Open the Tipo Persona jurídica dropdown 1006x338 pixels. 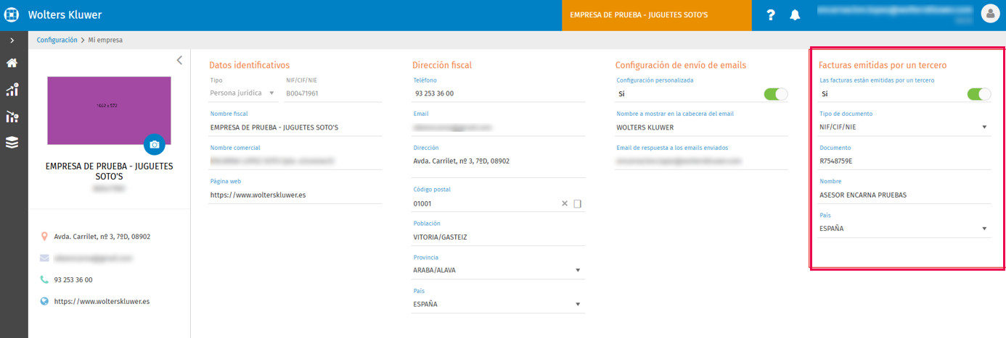[243, 93]
